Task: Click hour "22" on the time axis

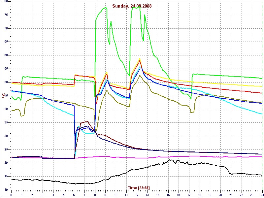Action: pos(242,195)
